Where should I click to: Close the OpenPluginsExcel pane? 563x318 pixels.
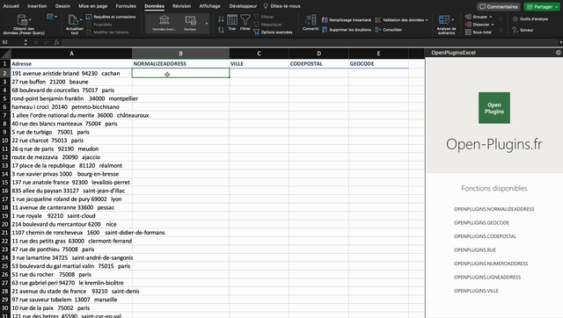click(559, 53)
